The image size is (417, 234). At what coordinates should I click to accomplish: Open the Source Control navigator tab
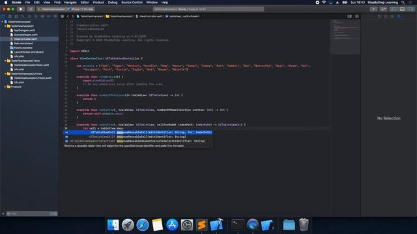point(10,16)
